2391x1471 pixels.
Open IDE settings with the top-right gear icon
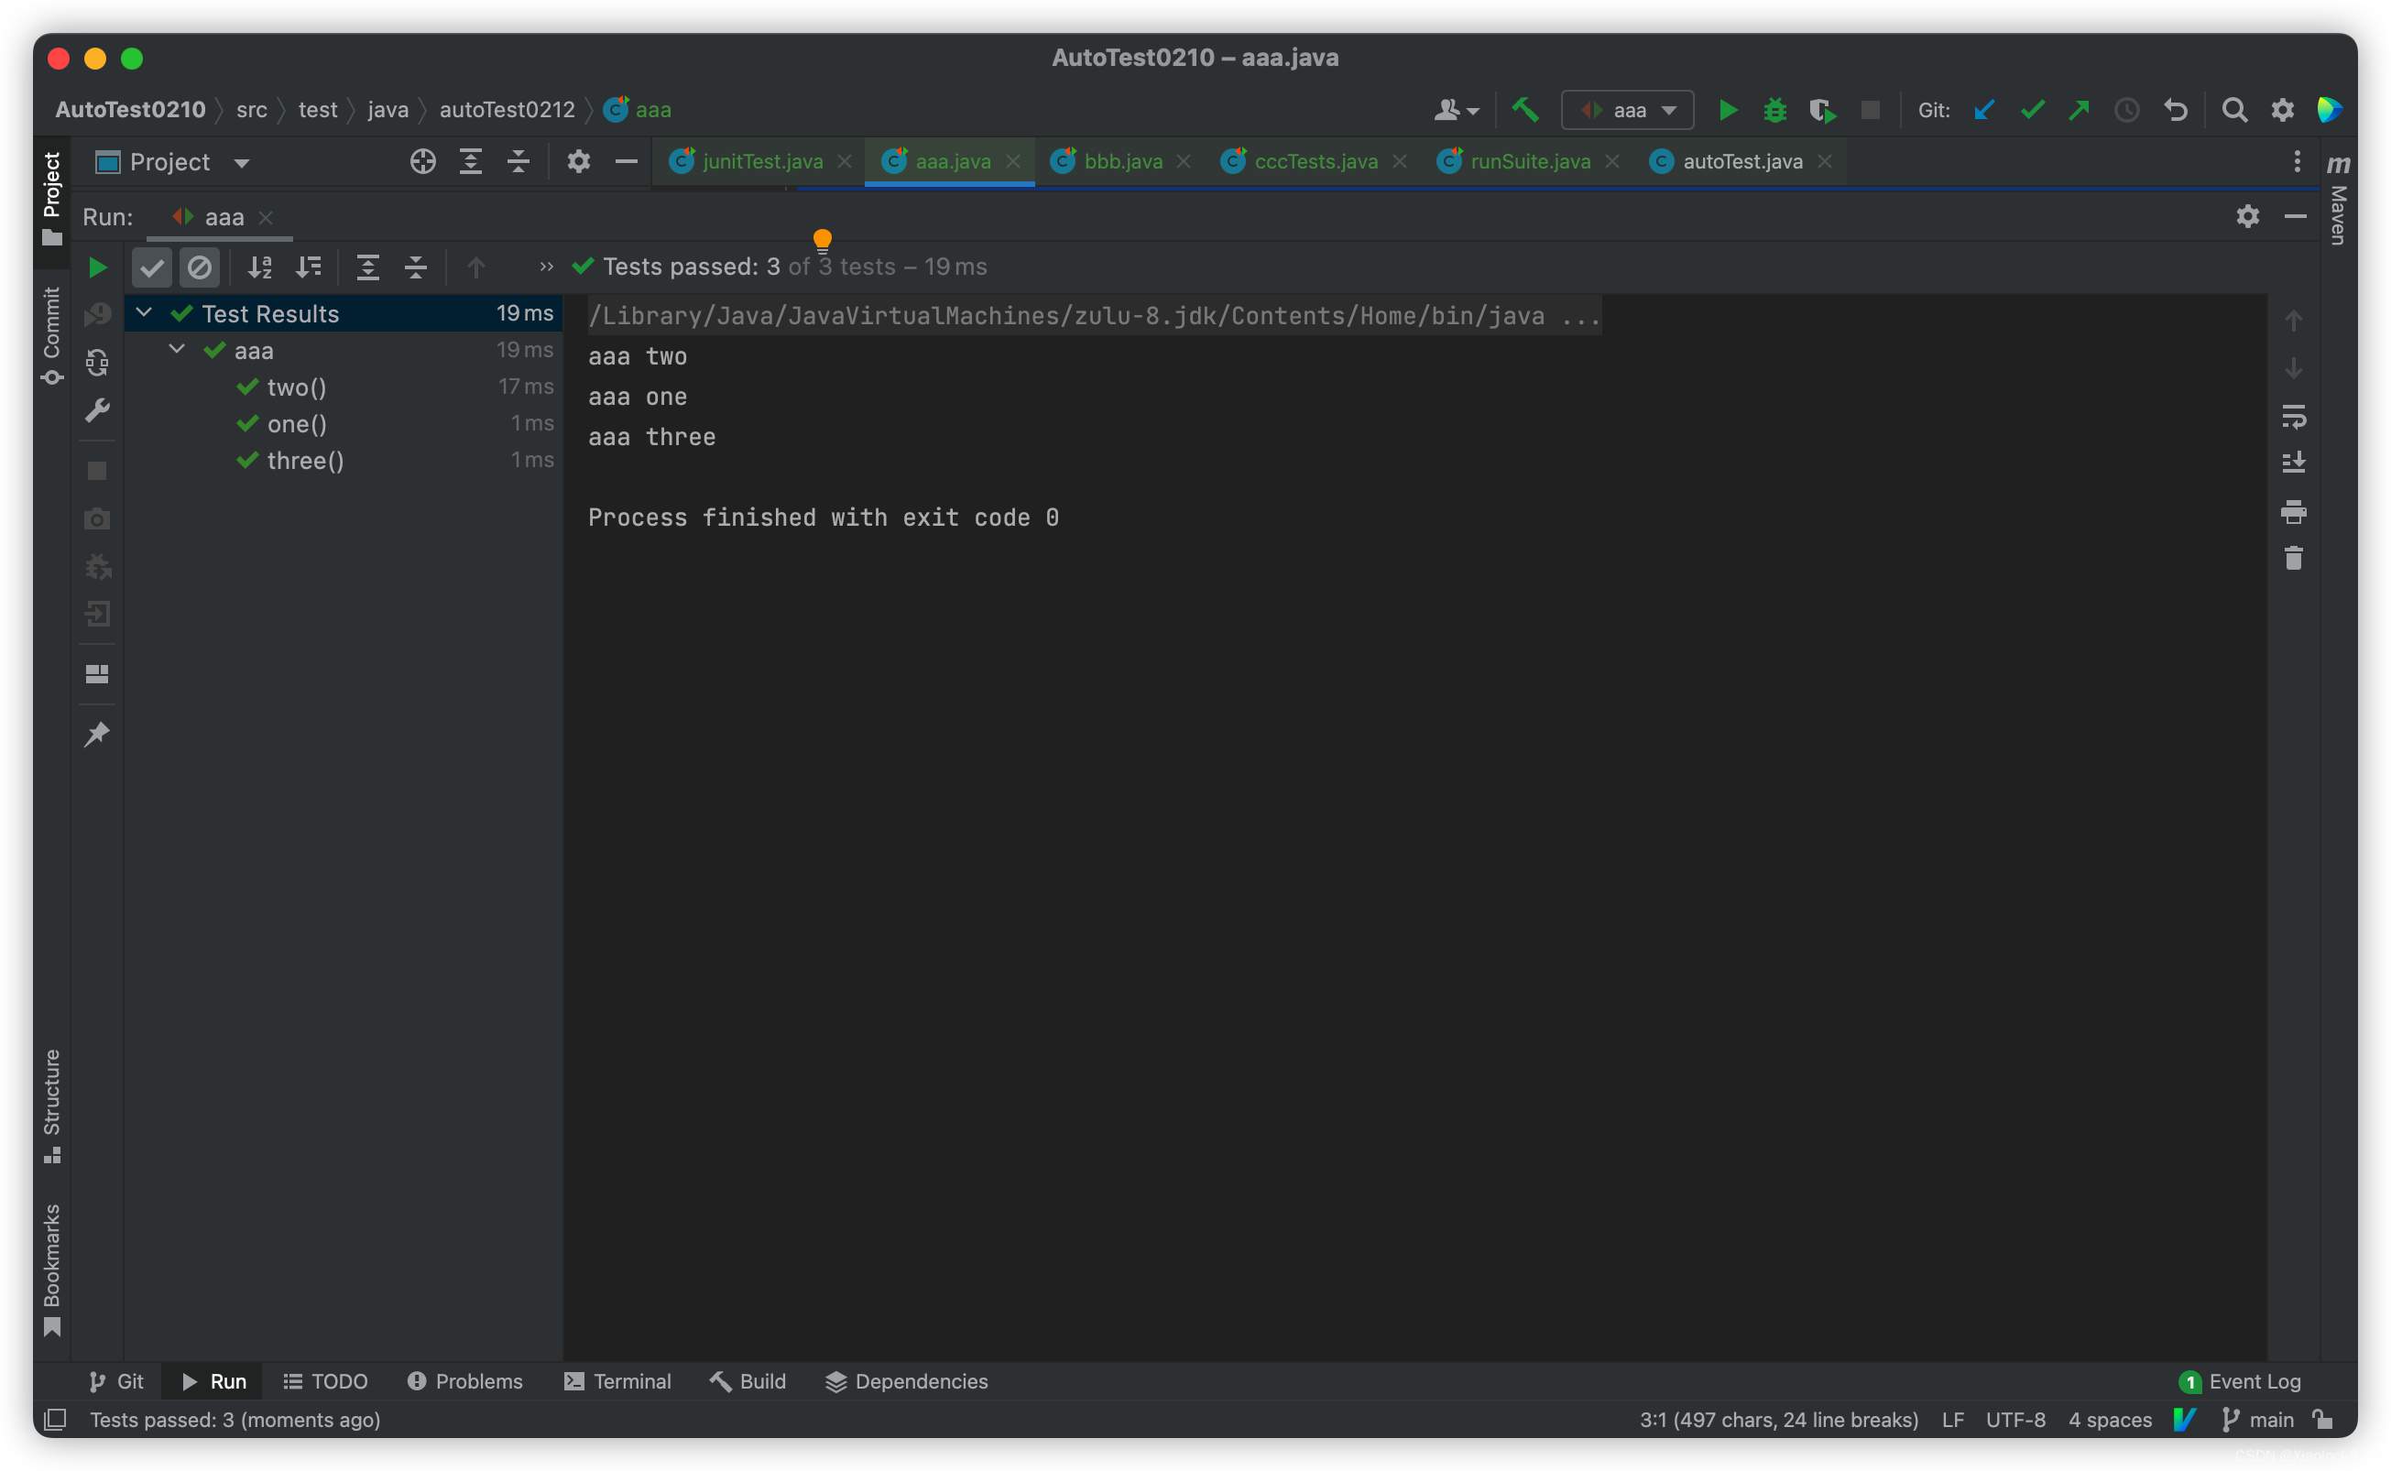point(2282,110)
